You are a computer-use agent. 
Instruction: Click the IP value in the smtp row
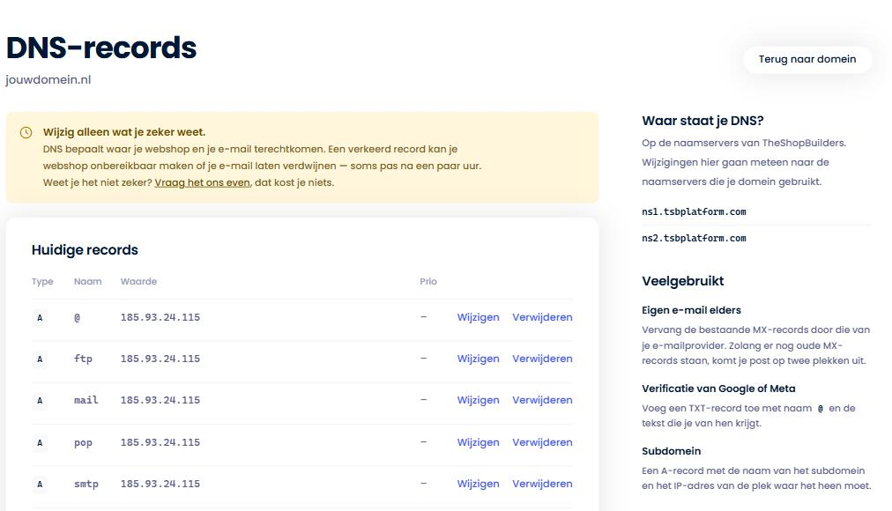160,485
